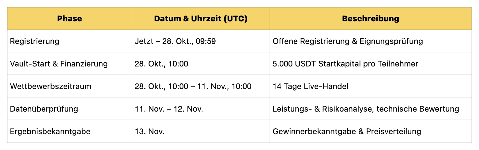Click '5.000 USDT Startkapital pro Teilnehmer' text
The height and width of the screenshot is (150, 479).
[345, 64]
